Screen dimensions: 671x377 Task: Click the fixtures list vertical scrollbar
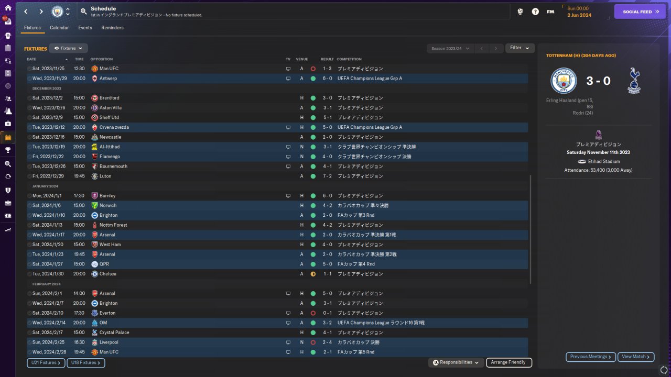coord(531,229)
